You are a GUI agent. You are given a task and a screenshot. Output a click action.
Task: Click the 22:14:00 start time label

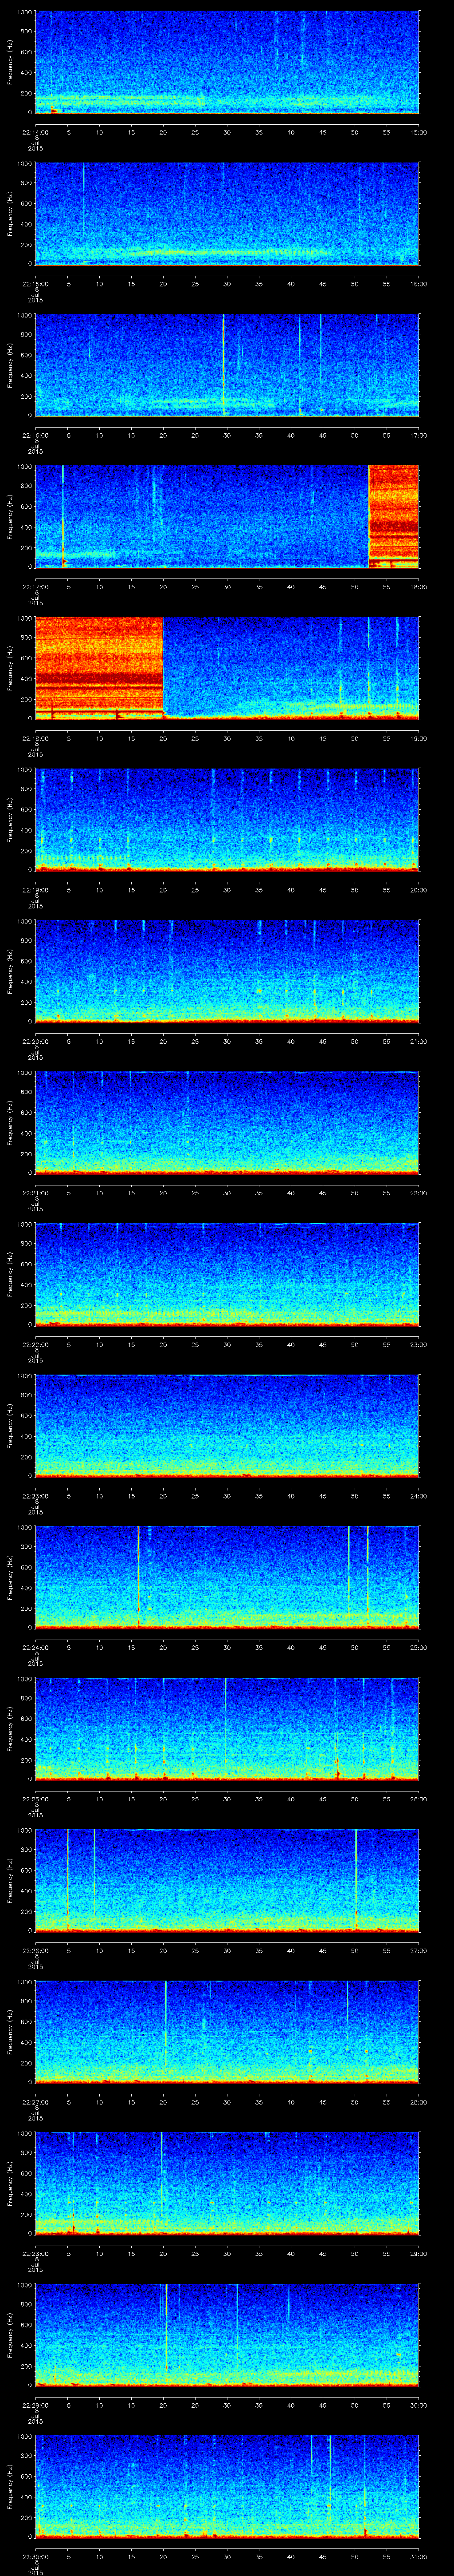tap(35, 131)
